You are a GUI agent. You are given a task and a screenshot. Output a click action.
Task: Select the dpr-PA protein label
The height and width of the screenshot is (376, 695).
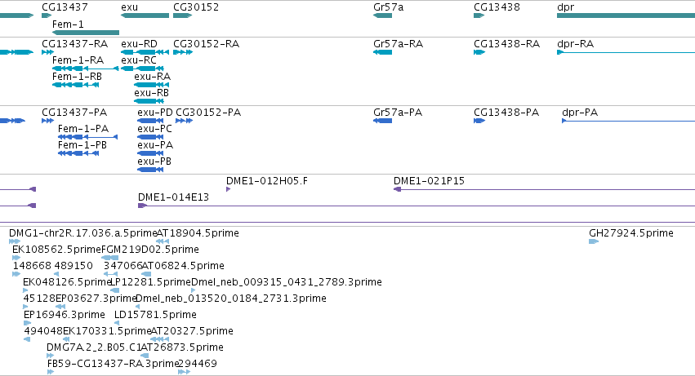(580, 113)
